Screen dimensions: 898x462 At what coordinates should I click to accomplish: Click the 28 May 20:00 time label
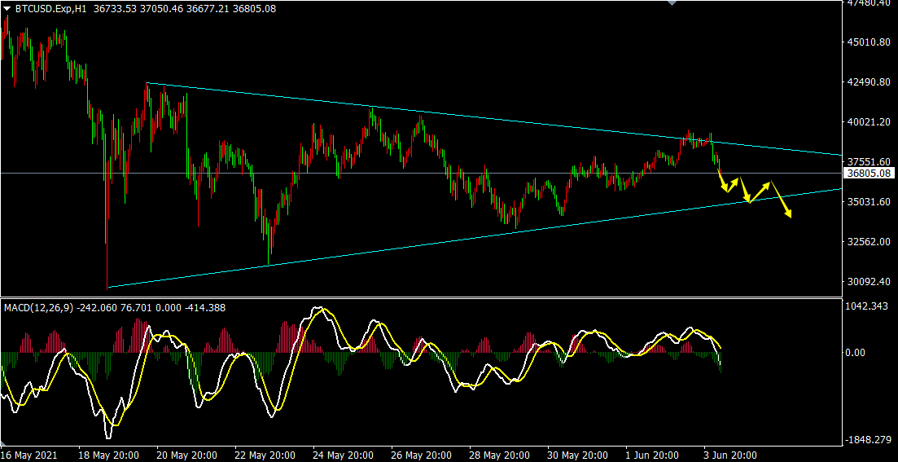500,455
